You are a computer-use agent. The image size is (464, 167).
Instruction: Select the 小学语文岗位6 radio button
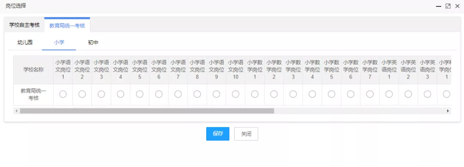pyautogui.click(x=159, y=94)
